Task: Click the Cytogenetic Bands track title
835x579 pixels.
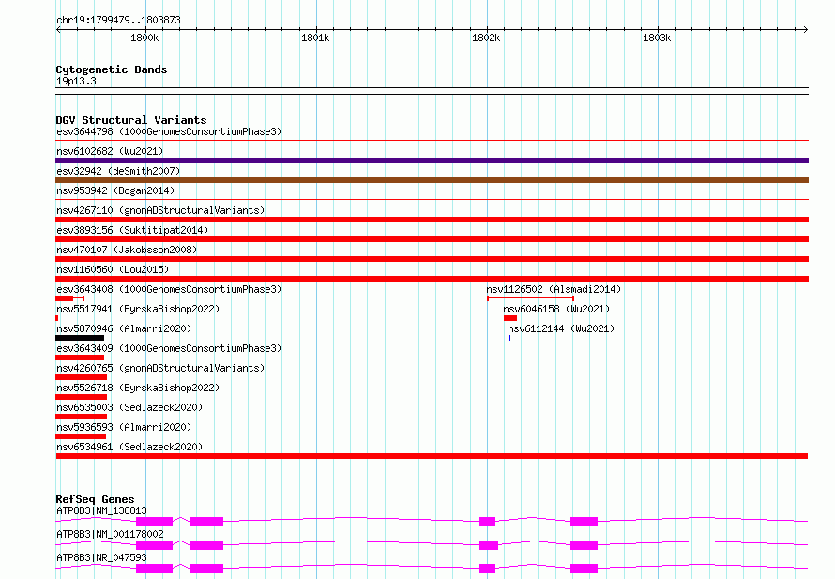Action: 112,69
